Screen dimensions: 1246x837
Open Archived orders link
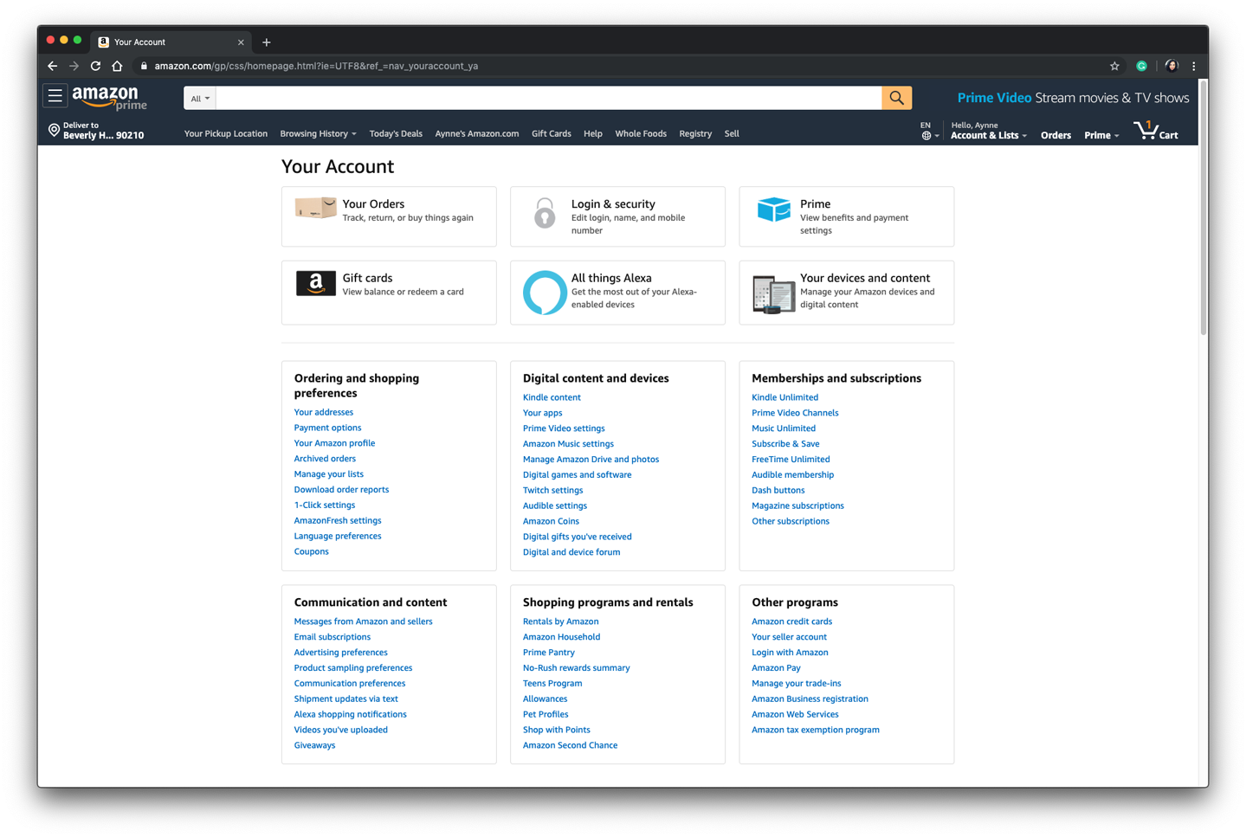325,459
